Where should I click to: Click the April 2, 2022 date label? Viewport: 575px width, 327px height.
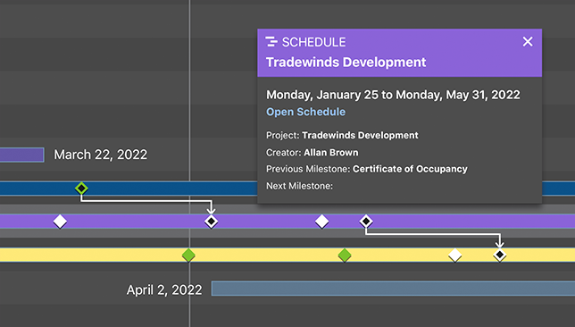point(164,290)
